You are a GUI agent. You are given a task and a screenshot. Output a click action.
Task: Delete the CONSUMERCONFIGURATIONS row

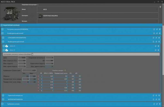click(x=159, y=38)
